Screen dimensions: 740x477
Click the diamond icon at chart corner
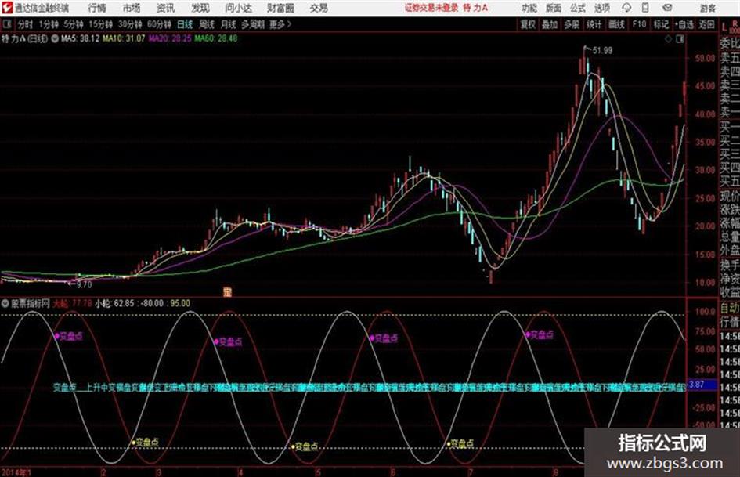[668, 39]
